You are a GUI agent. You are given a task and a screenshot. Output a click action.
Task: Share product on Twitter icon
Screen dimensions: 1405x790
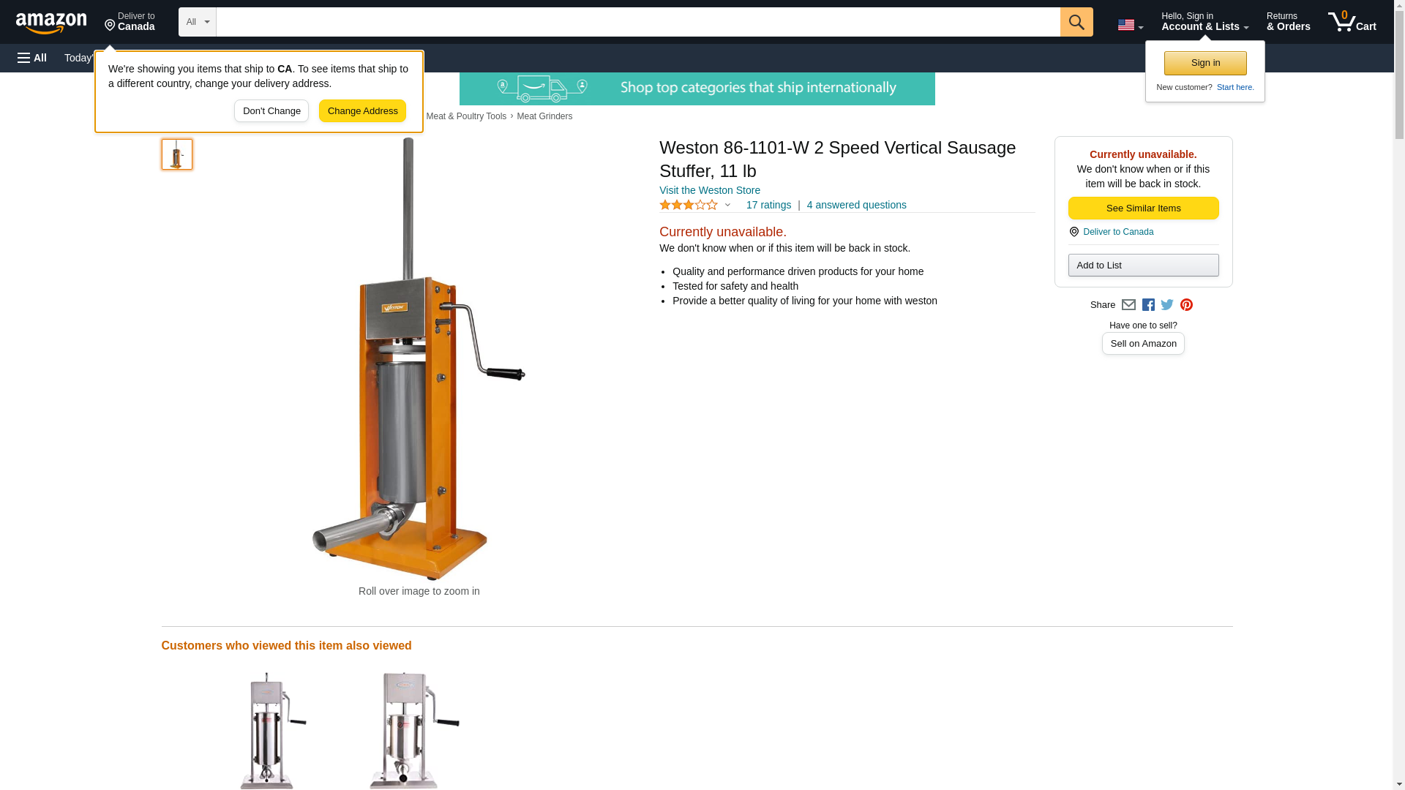pyautogui.click(x=1167, y=305)
